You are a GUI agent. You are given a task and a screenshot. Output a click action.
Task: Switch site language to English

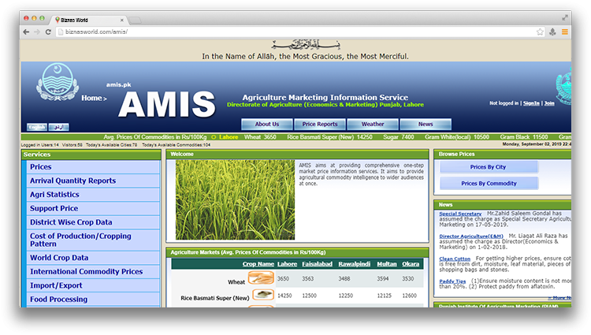point(37,127)
